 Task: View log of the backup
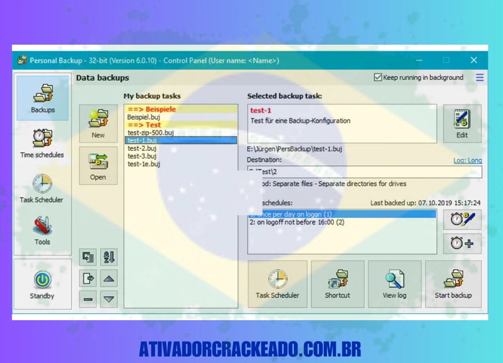[394, 284]
